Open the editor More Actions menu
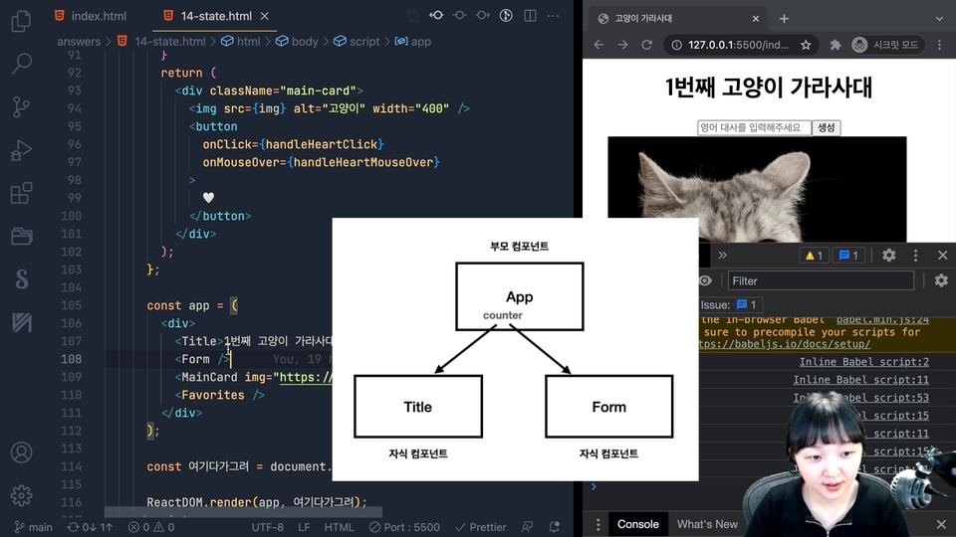Viewport: 956px width, 537px height. [553, 16]
